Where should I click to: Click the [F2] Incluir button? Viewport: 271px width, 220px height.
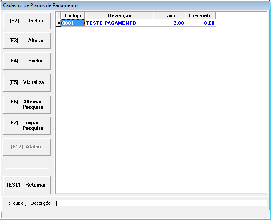27,21
